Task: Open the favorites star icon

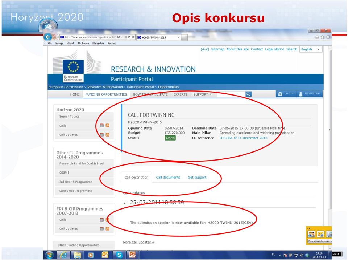Action: (323, 37)
